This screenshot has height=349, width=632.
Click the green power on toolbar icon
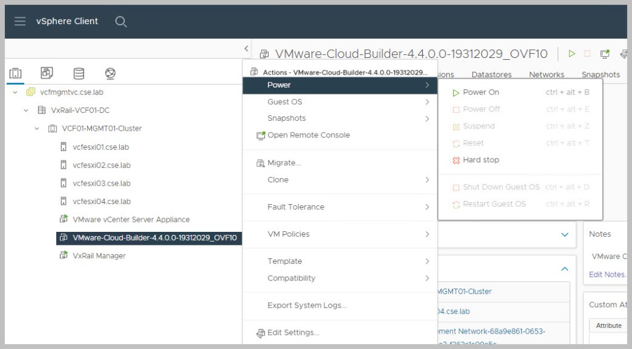click(572, 54)
